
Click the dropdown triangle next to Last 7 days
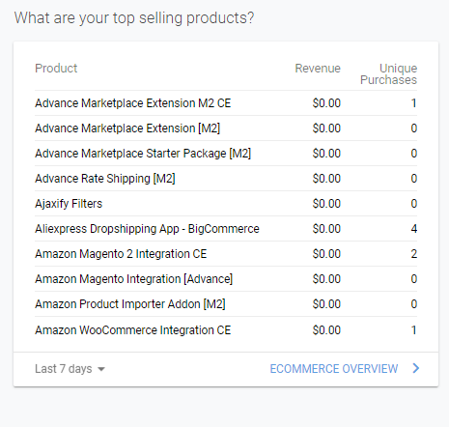(x=101, y=369)
